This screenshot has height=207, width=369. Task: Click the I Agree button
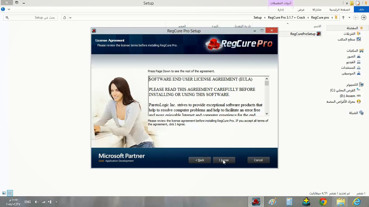tap(224, 160)
